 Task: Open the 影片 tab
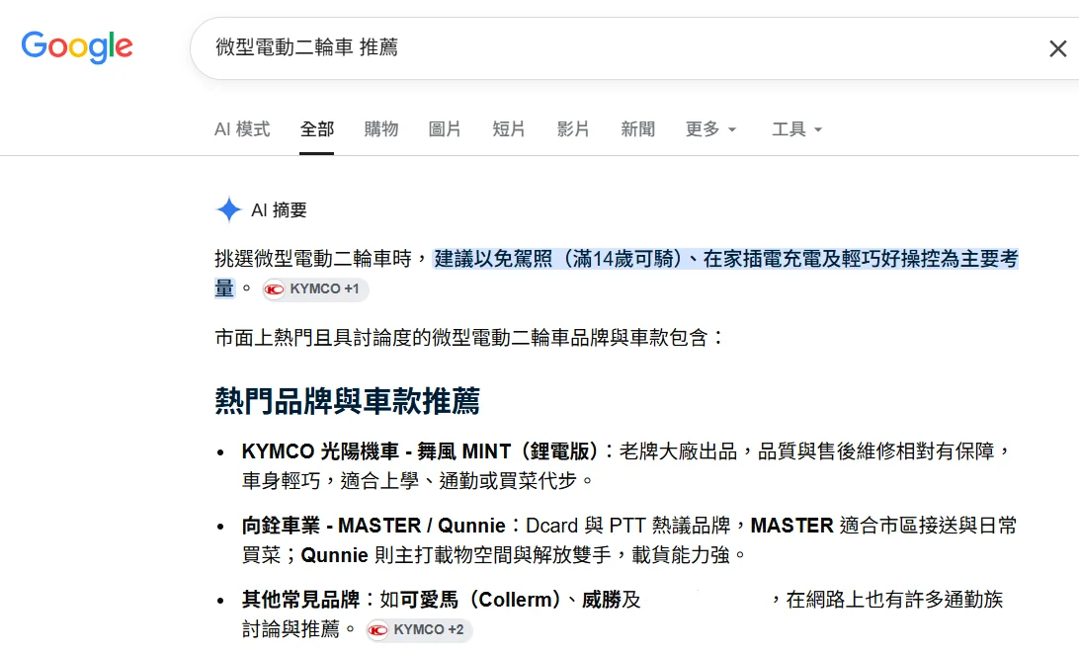(573, 129)
